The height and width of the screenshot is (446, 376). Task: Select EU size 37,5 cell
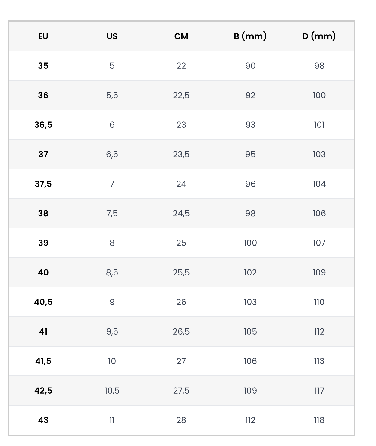click(x=43, y=184)
